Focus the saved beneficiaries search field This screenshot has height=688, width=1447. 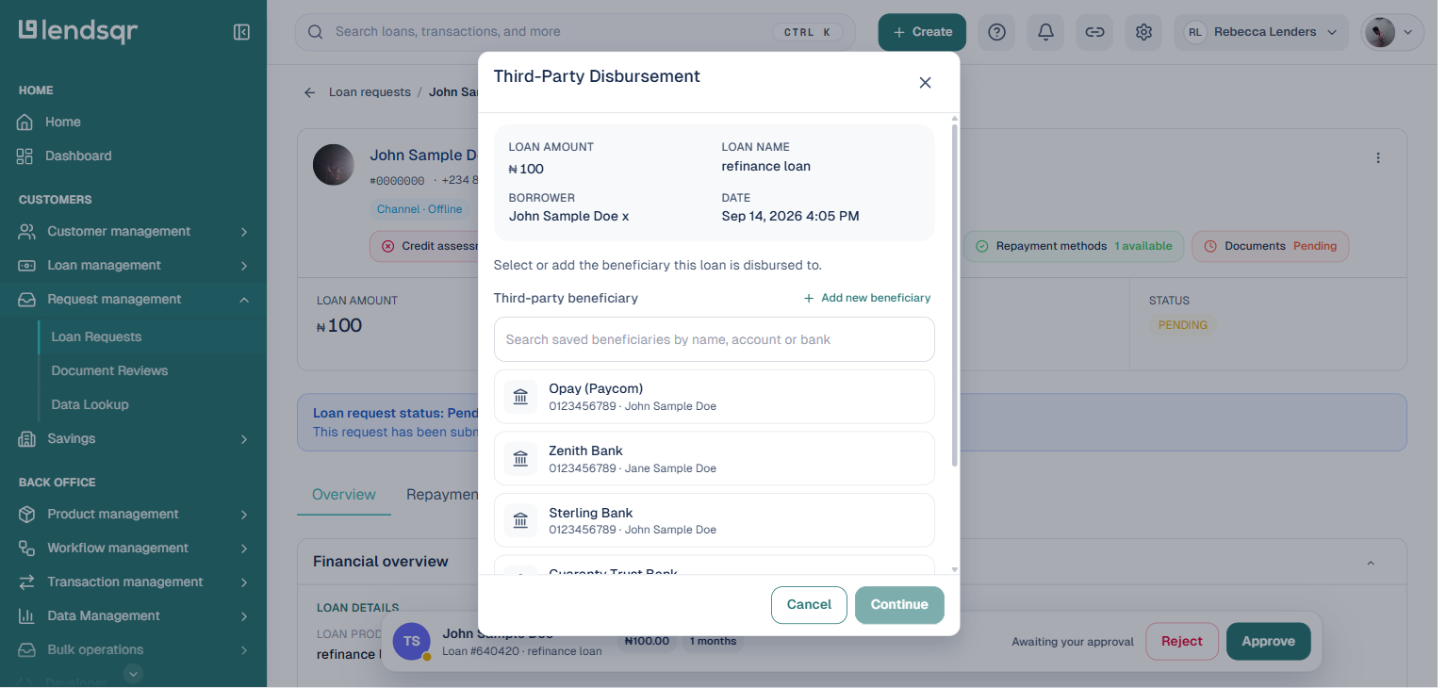tap(715, 339)
